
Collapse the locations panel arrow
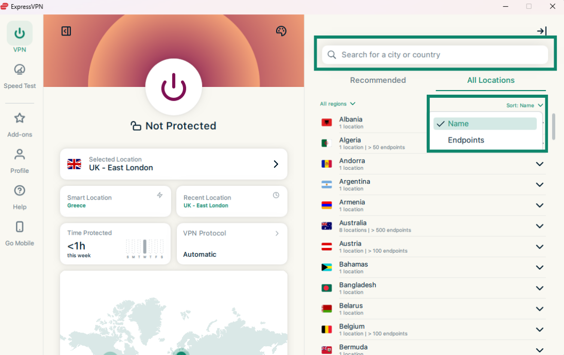pos(541,31)
